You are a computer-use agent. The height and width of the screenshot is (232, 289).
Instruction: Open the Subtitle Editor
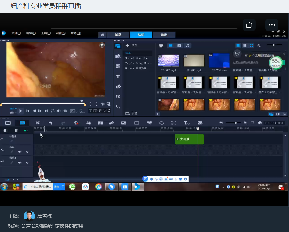[124, 123]
